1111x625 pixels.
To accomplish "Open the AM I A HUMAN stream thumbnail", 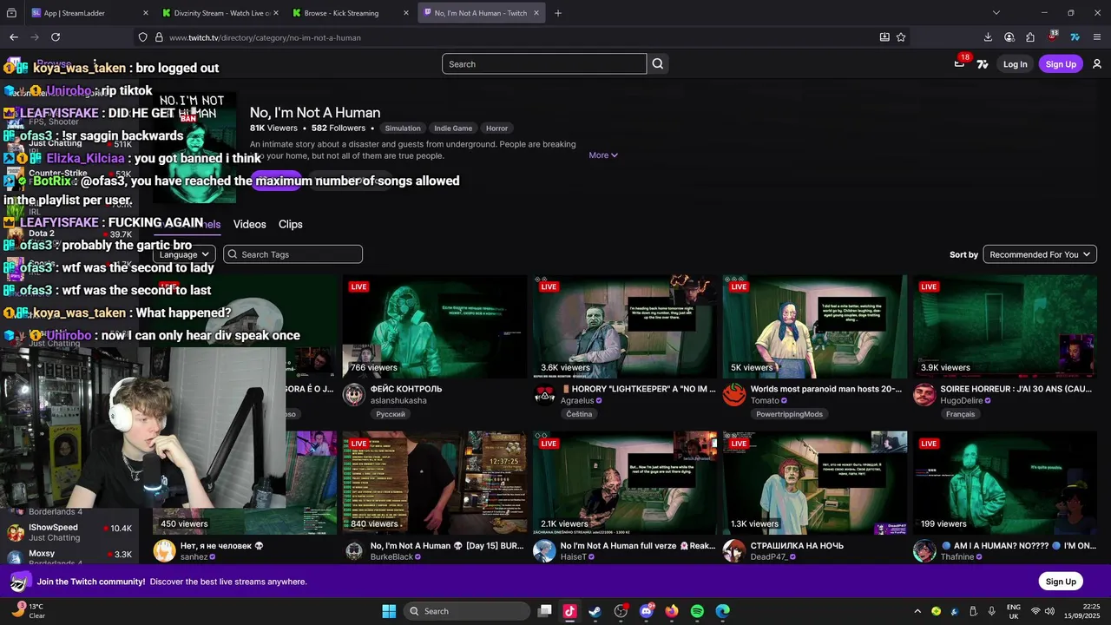I will coord(1005,483).
